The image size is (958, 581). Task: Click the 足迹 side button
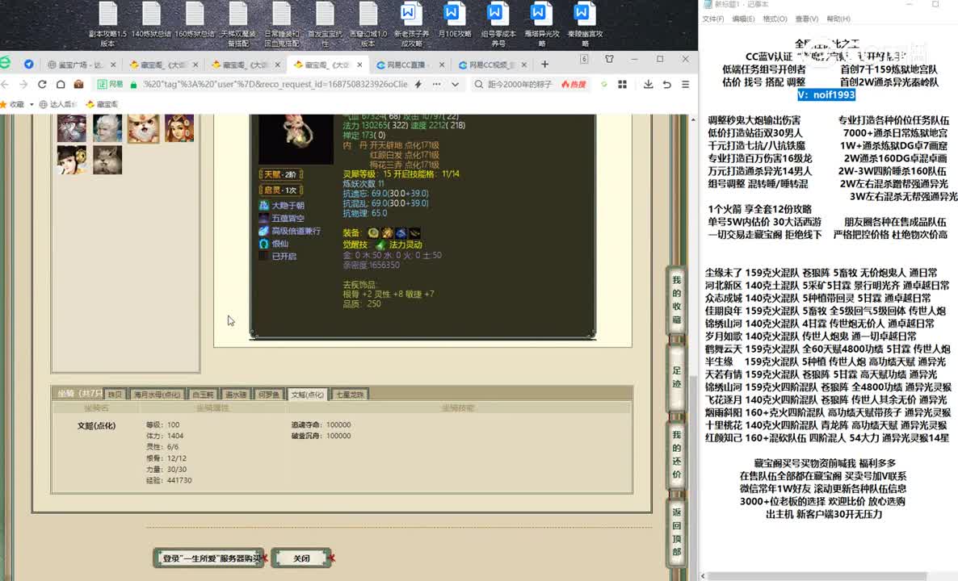click(676, 377)
